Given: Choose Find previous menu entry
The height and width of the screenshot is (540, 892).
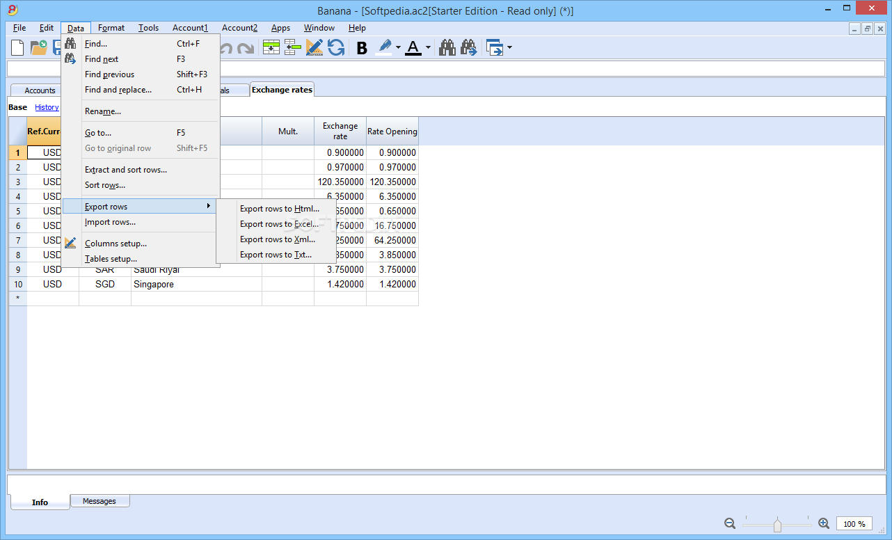Looking at the screenshot, I should point(141,74).
